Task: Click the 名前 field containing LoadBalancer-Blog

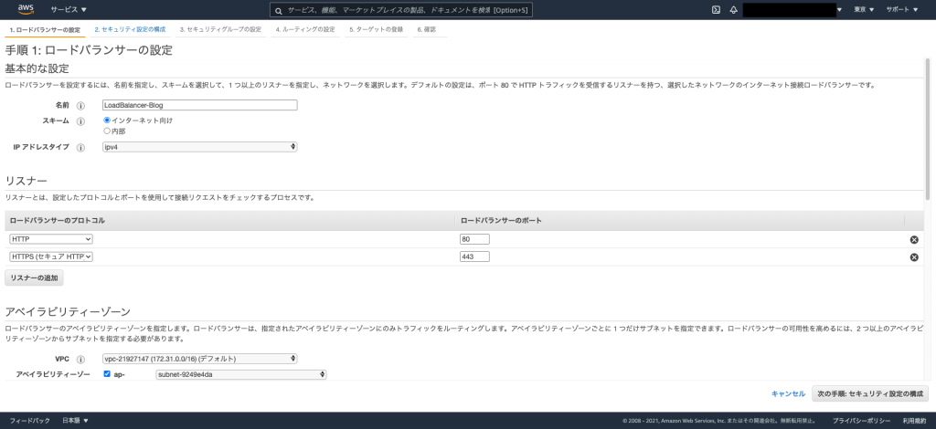Action: click(x=200, y=105)
